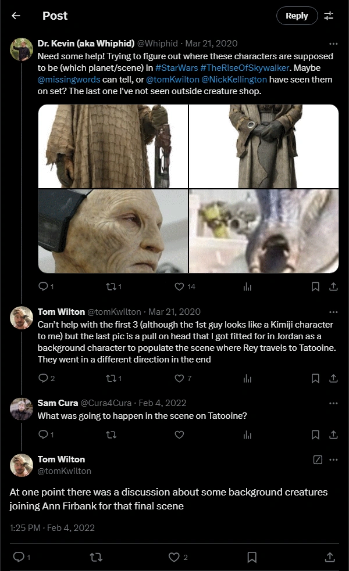
Task: Open more menu on Sam Cura's reply
Action: (x=333, y=403)
